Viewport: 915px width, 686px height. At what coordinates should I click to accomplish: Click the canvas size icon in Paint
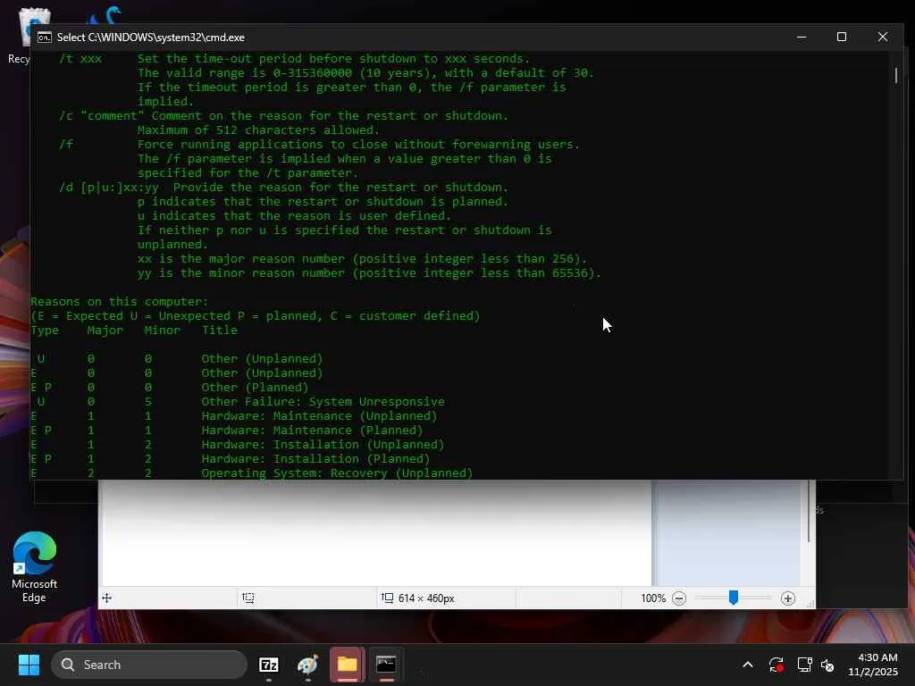tap(388, 598)
